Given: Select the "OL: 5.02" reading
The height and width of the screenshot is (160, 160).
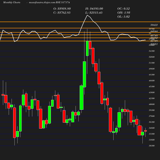Looking at the screenshot, I should click(124, 17).
